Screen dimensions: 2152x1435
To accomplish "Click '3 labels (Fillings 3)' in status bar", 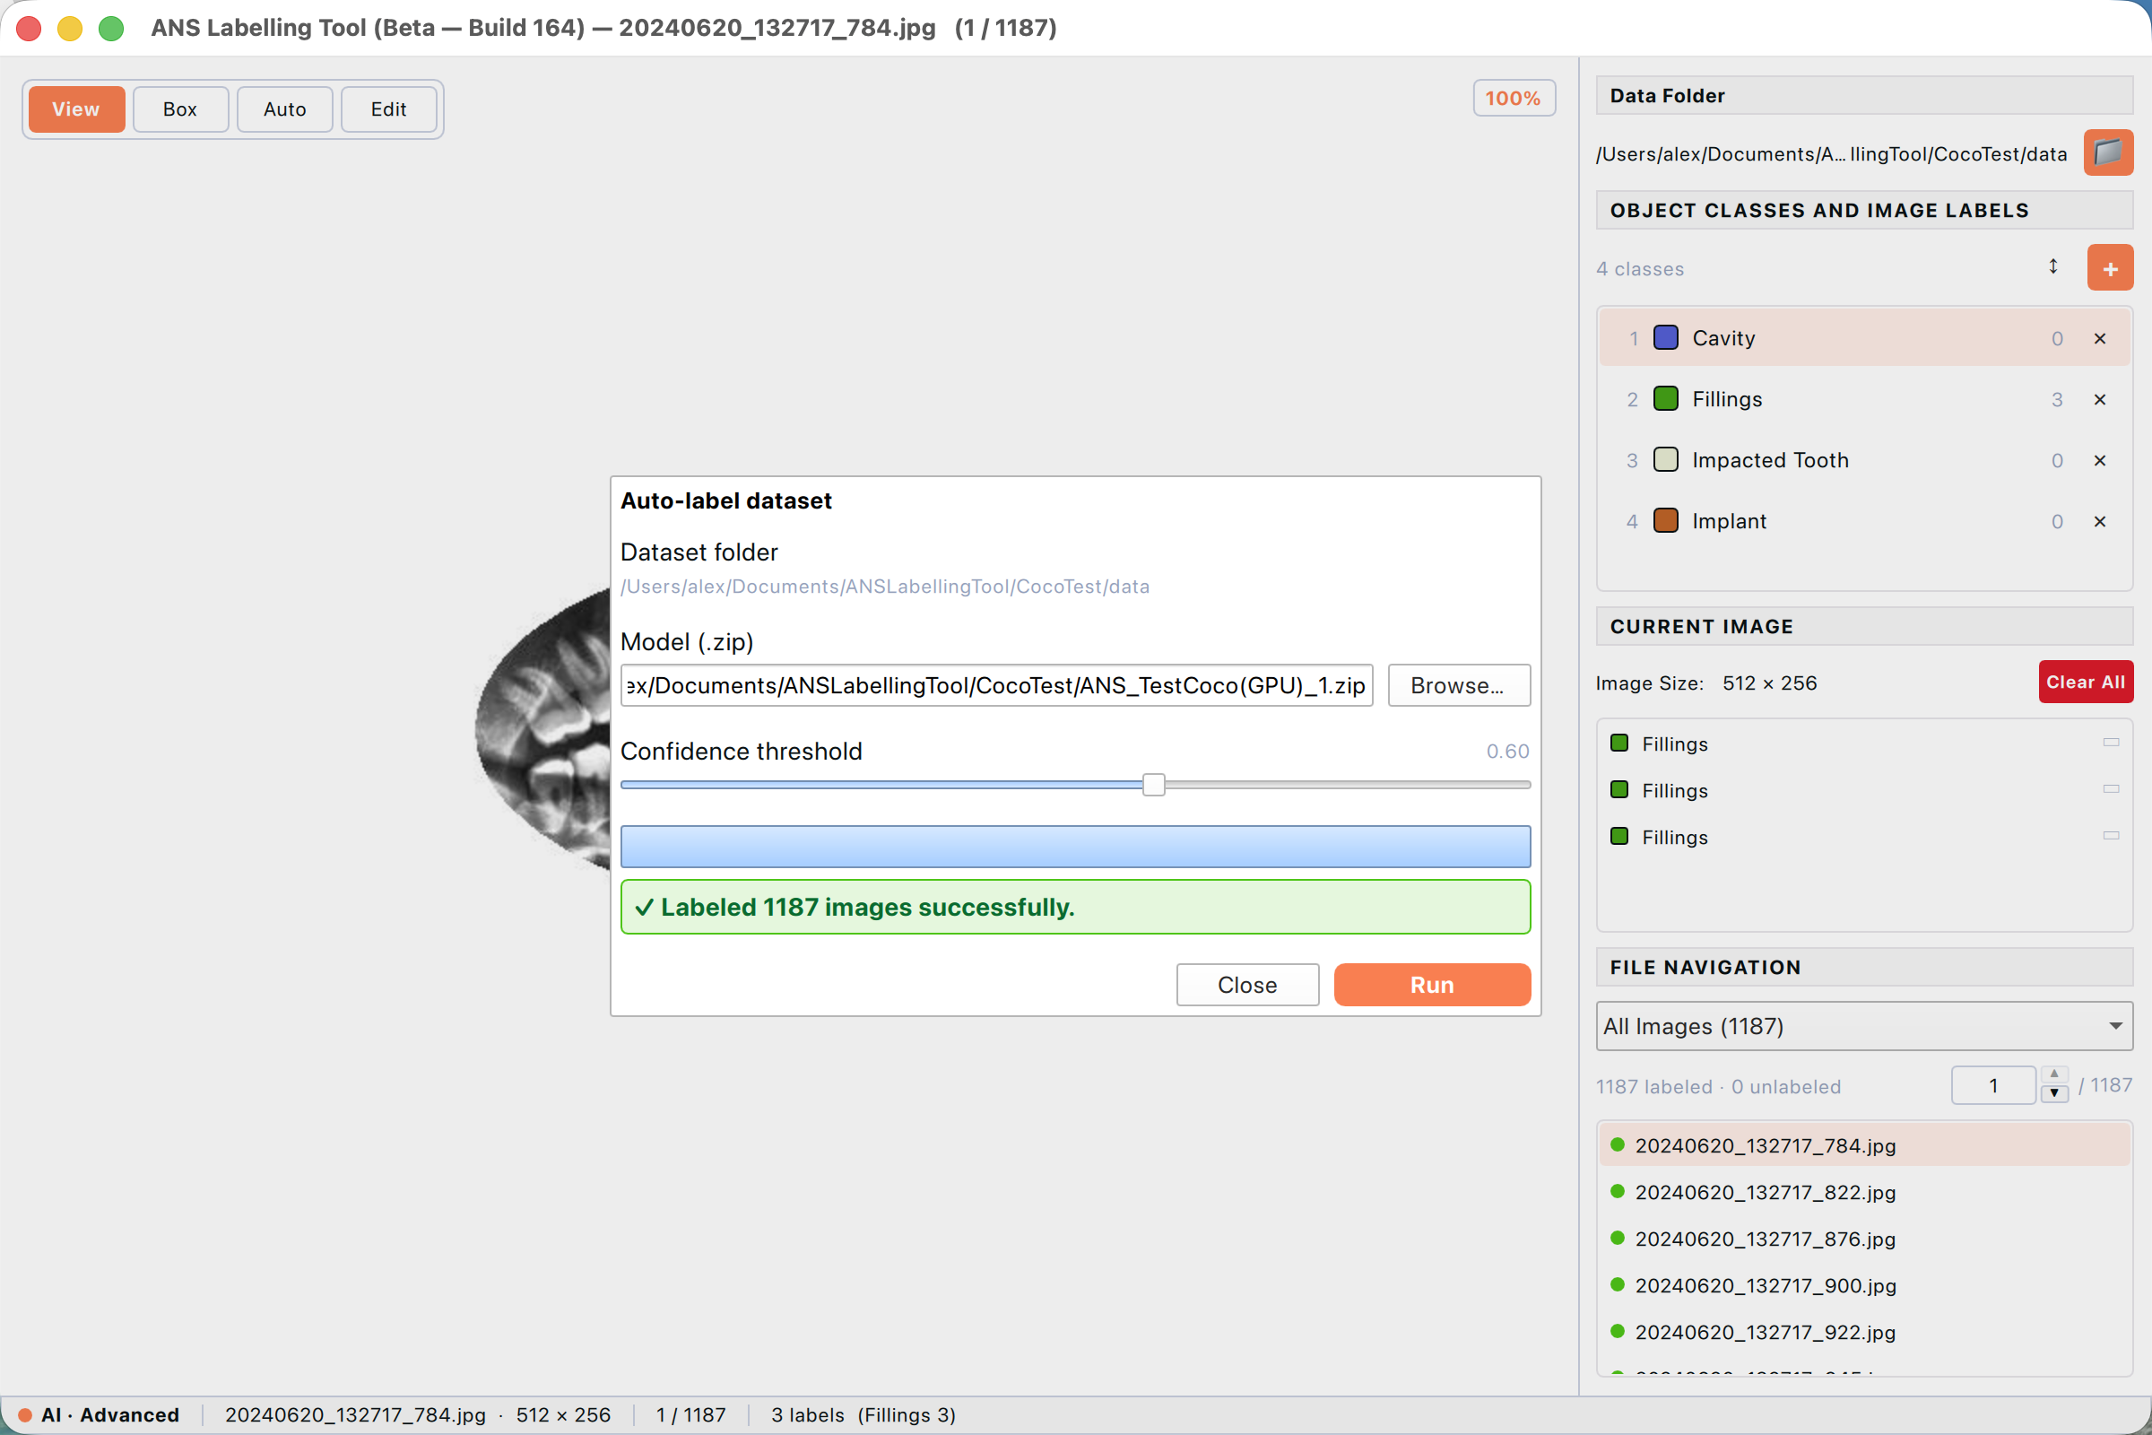I will [863, 1415].
